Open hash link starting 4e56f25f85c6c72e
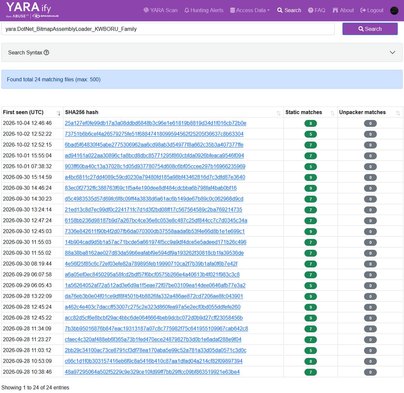This screenshot has height=393, width=404. tap(151, 263)
